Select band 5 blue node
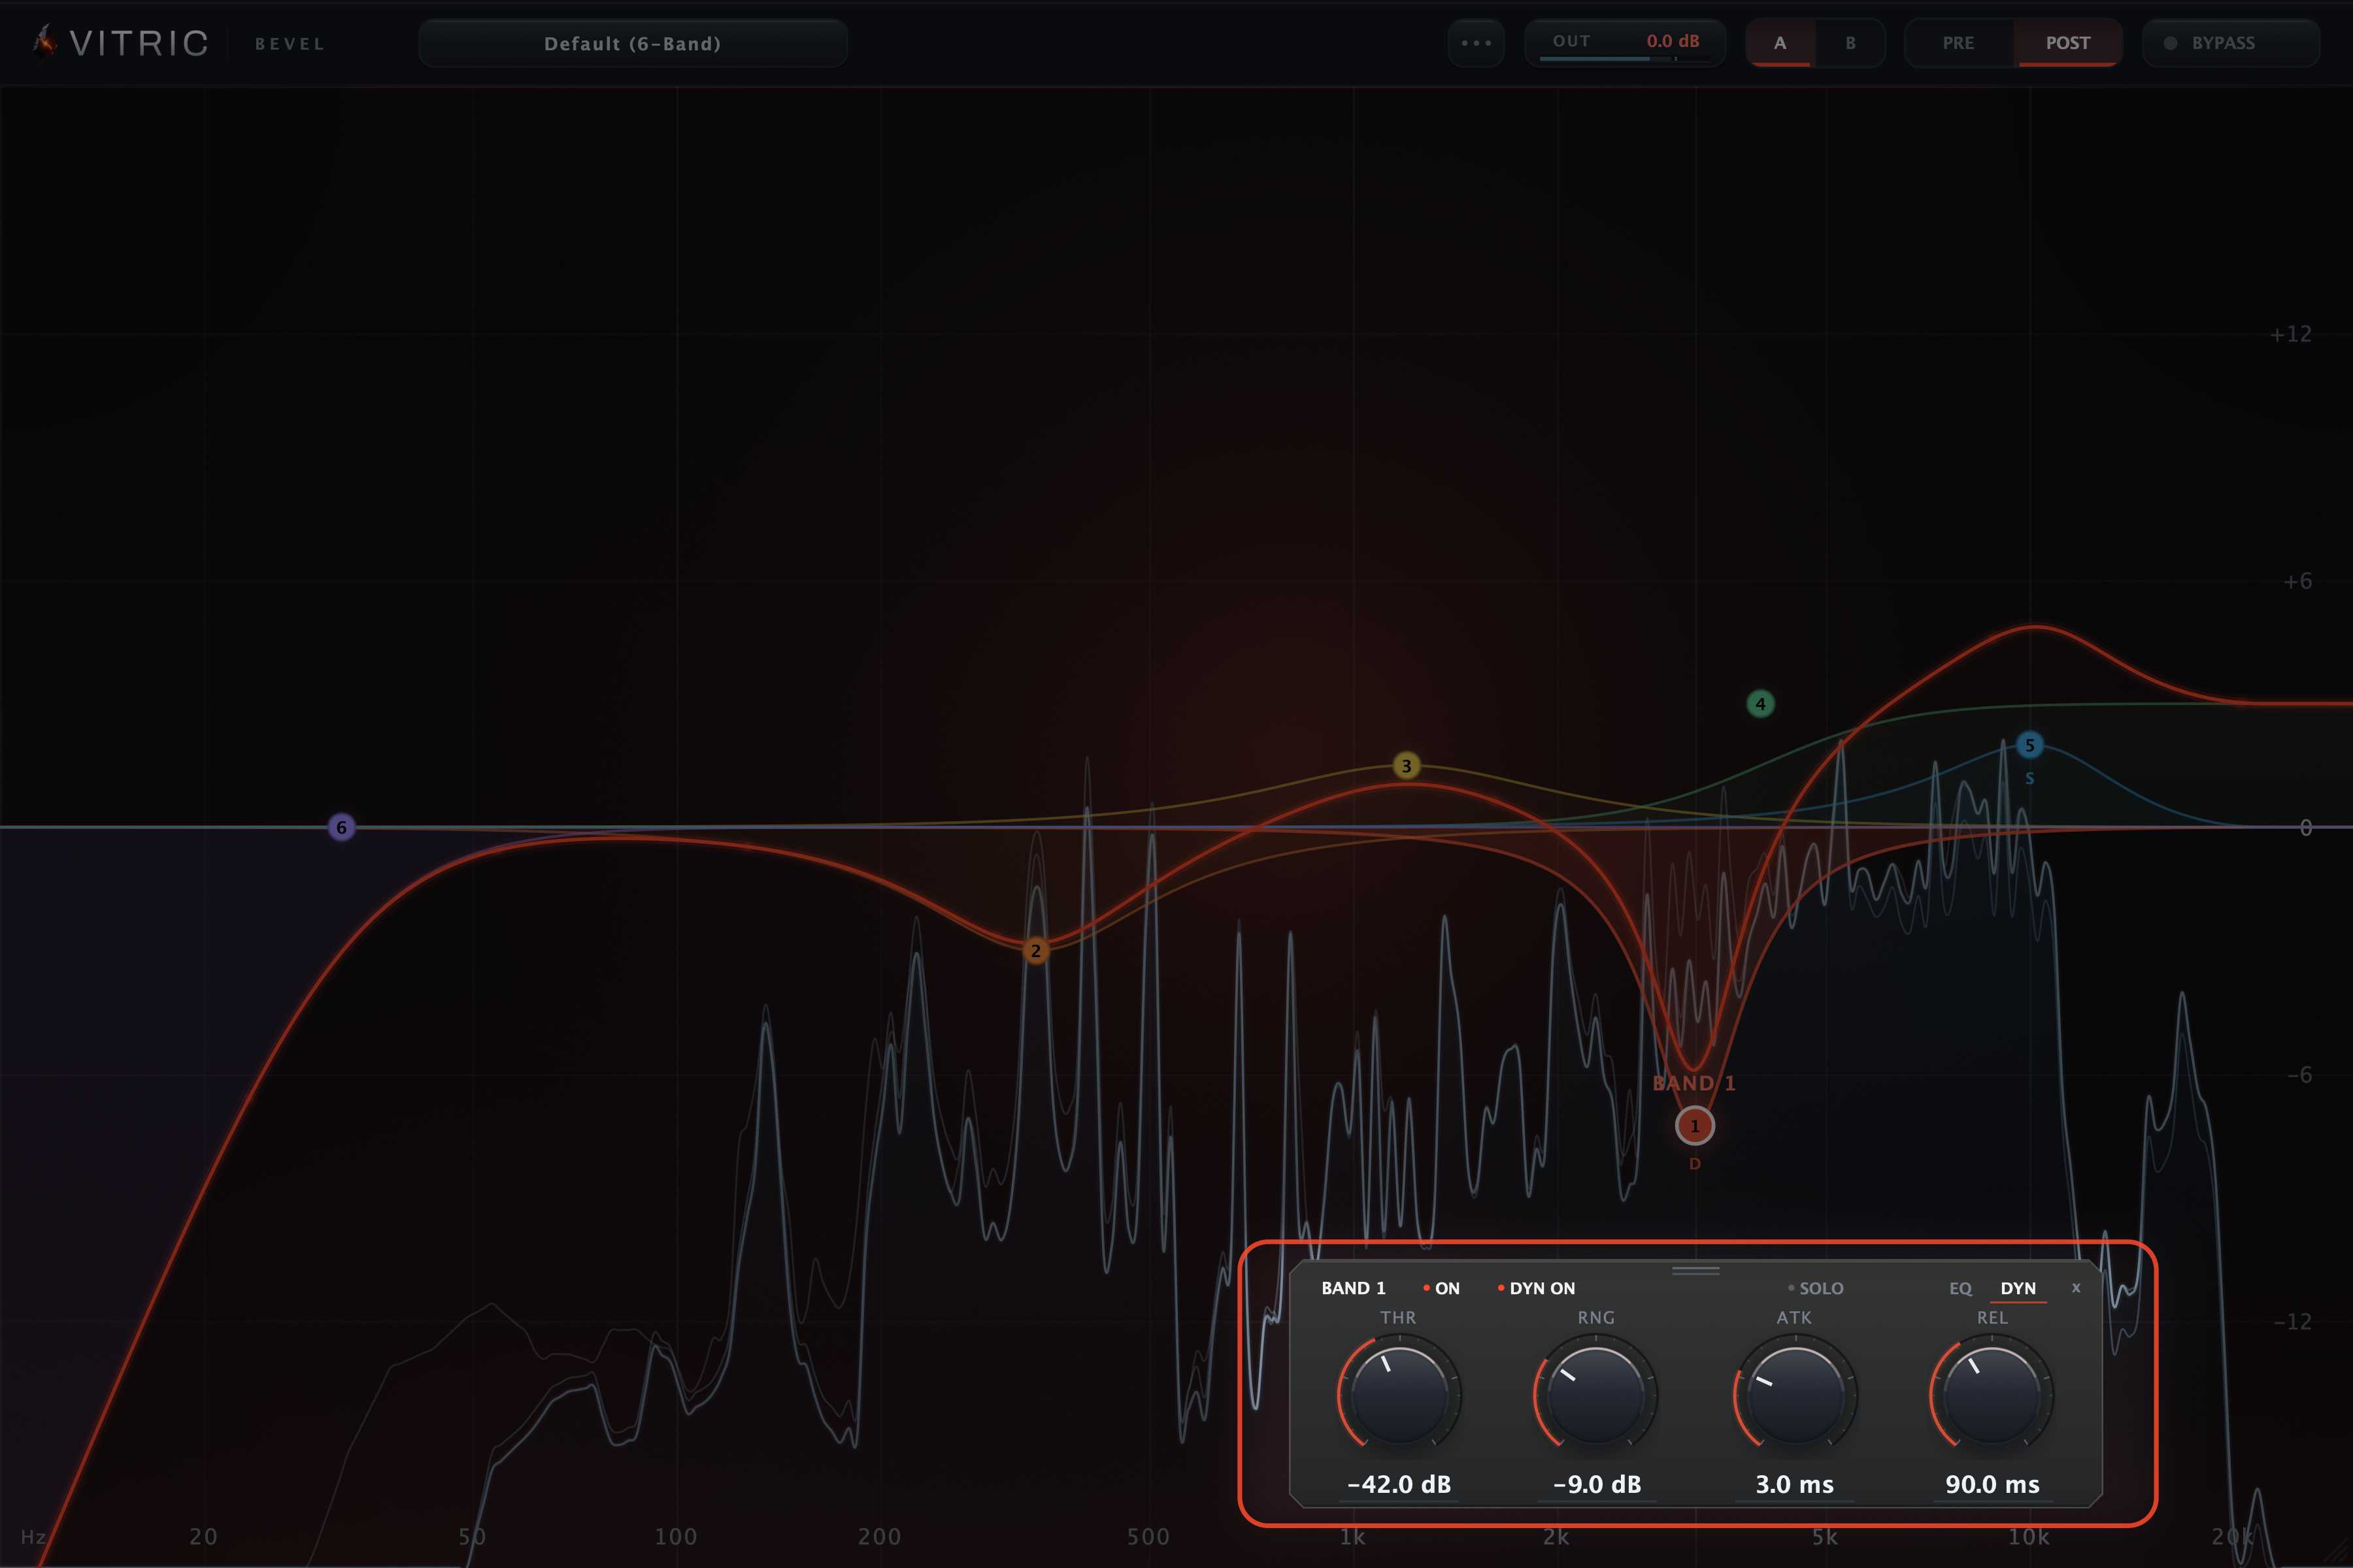Image resolution: width=2353 pixels, height=1568 pixels. (2029, 745)
